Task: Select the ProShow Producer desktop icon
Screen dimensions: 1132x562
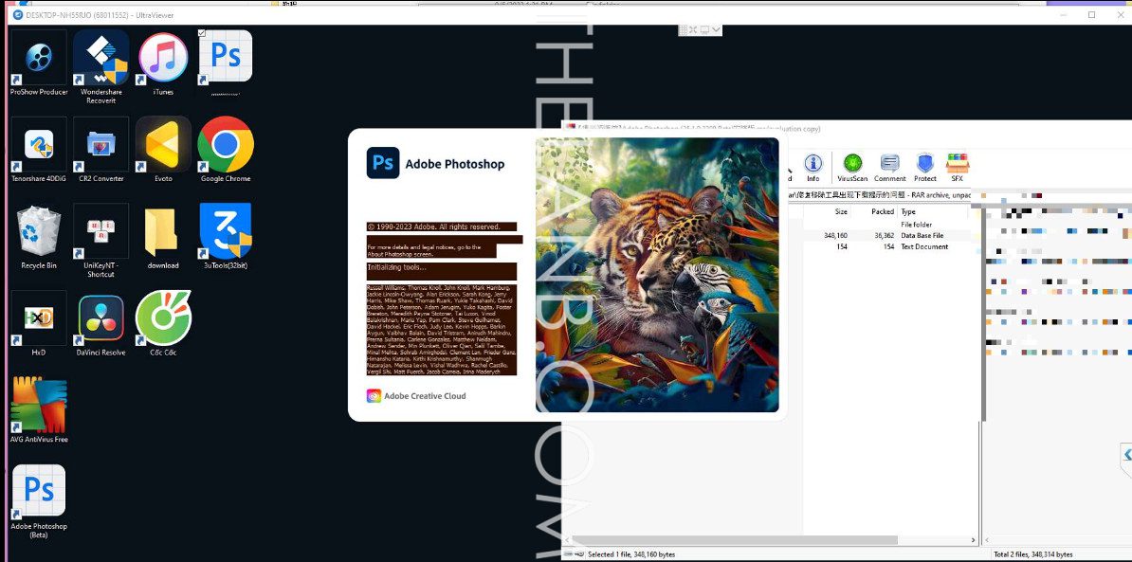Action: coord(39,63)
